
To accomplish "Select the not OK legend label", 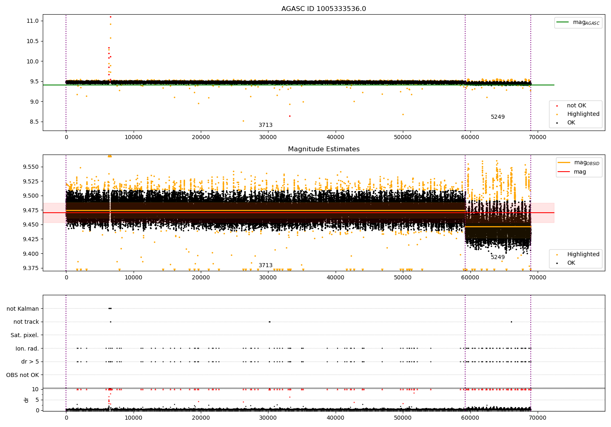I will pos(576,106).
